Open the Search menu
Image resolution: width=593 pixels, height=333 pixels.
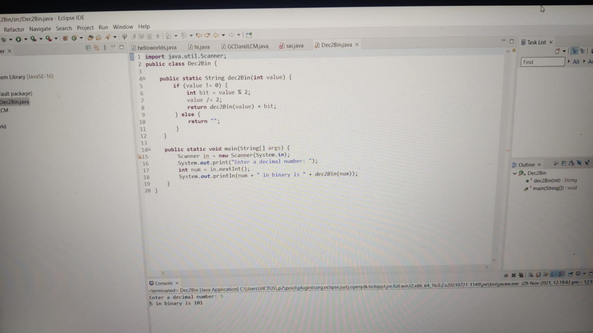(64, 29)
